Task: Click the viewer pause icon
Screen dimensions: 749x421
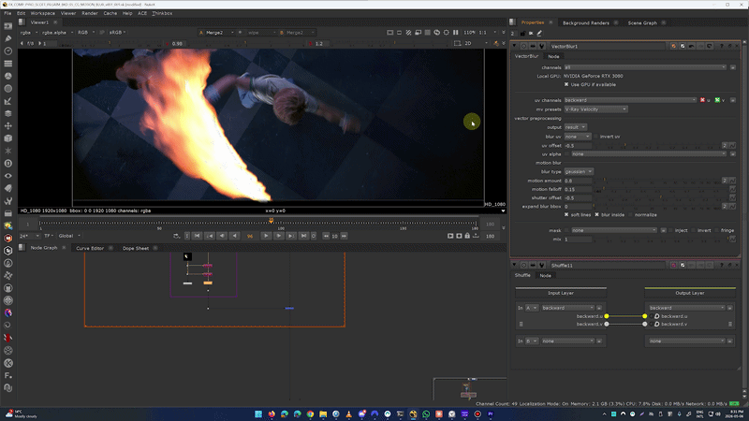Action: 455,33
